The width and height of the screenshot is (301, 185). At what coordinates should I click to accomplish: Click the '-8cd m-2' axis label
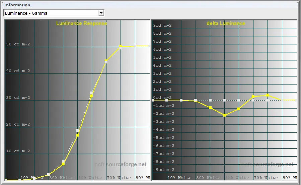tap(163, 162)
